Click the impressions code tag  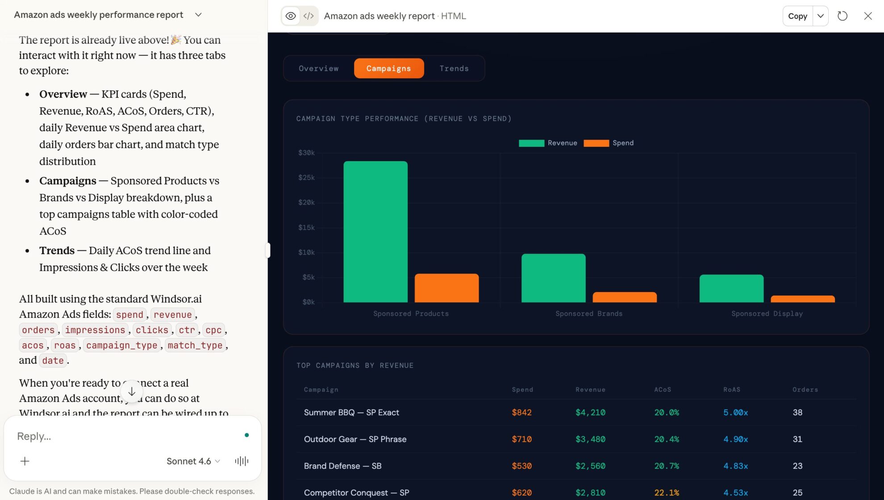coord(95,330)
